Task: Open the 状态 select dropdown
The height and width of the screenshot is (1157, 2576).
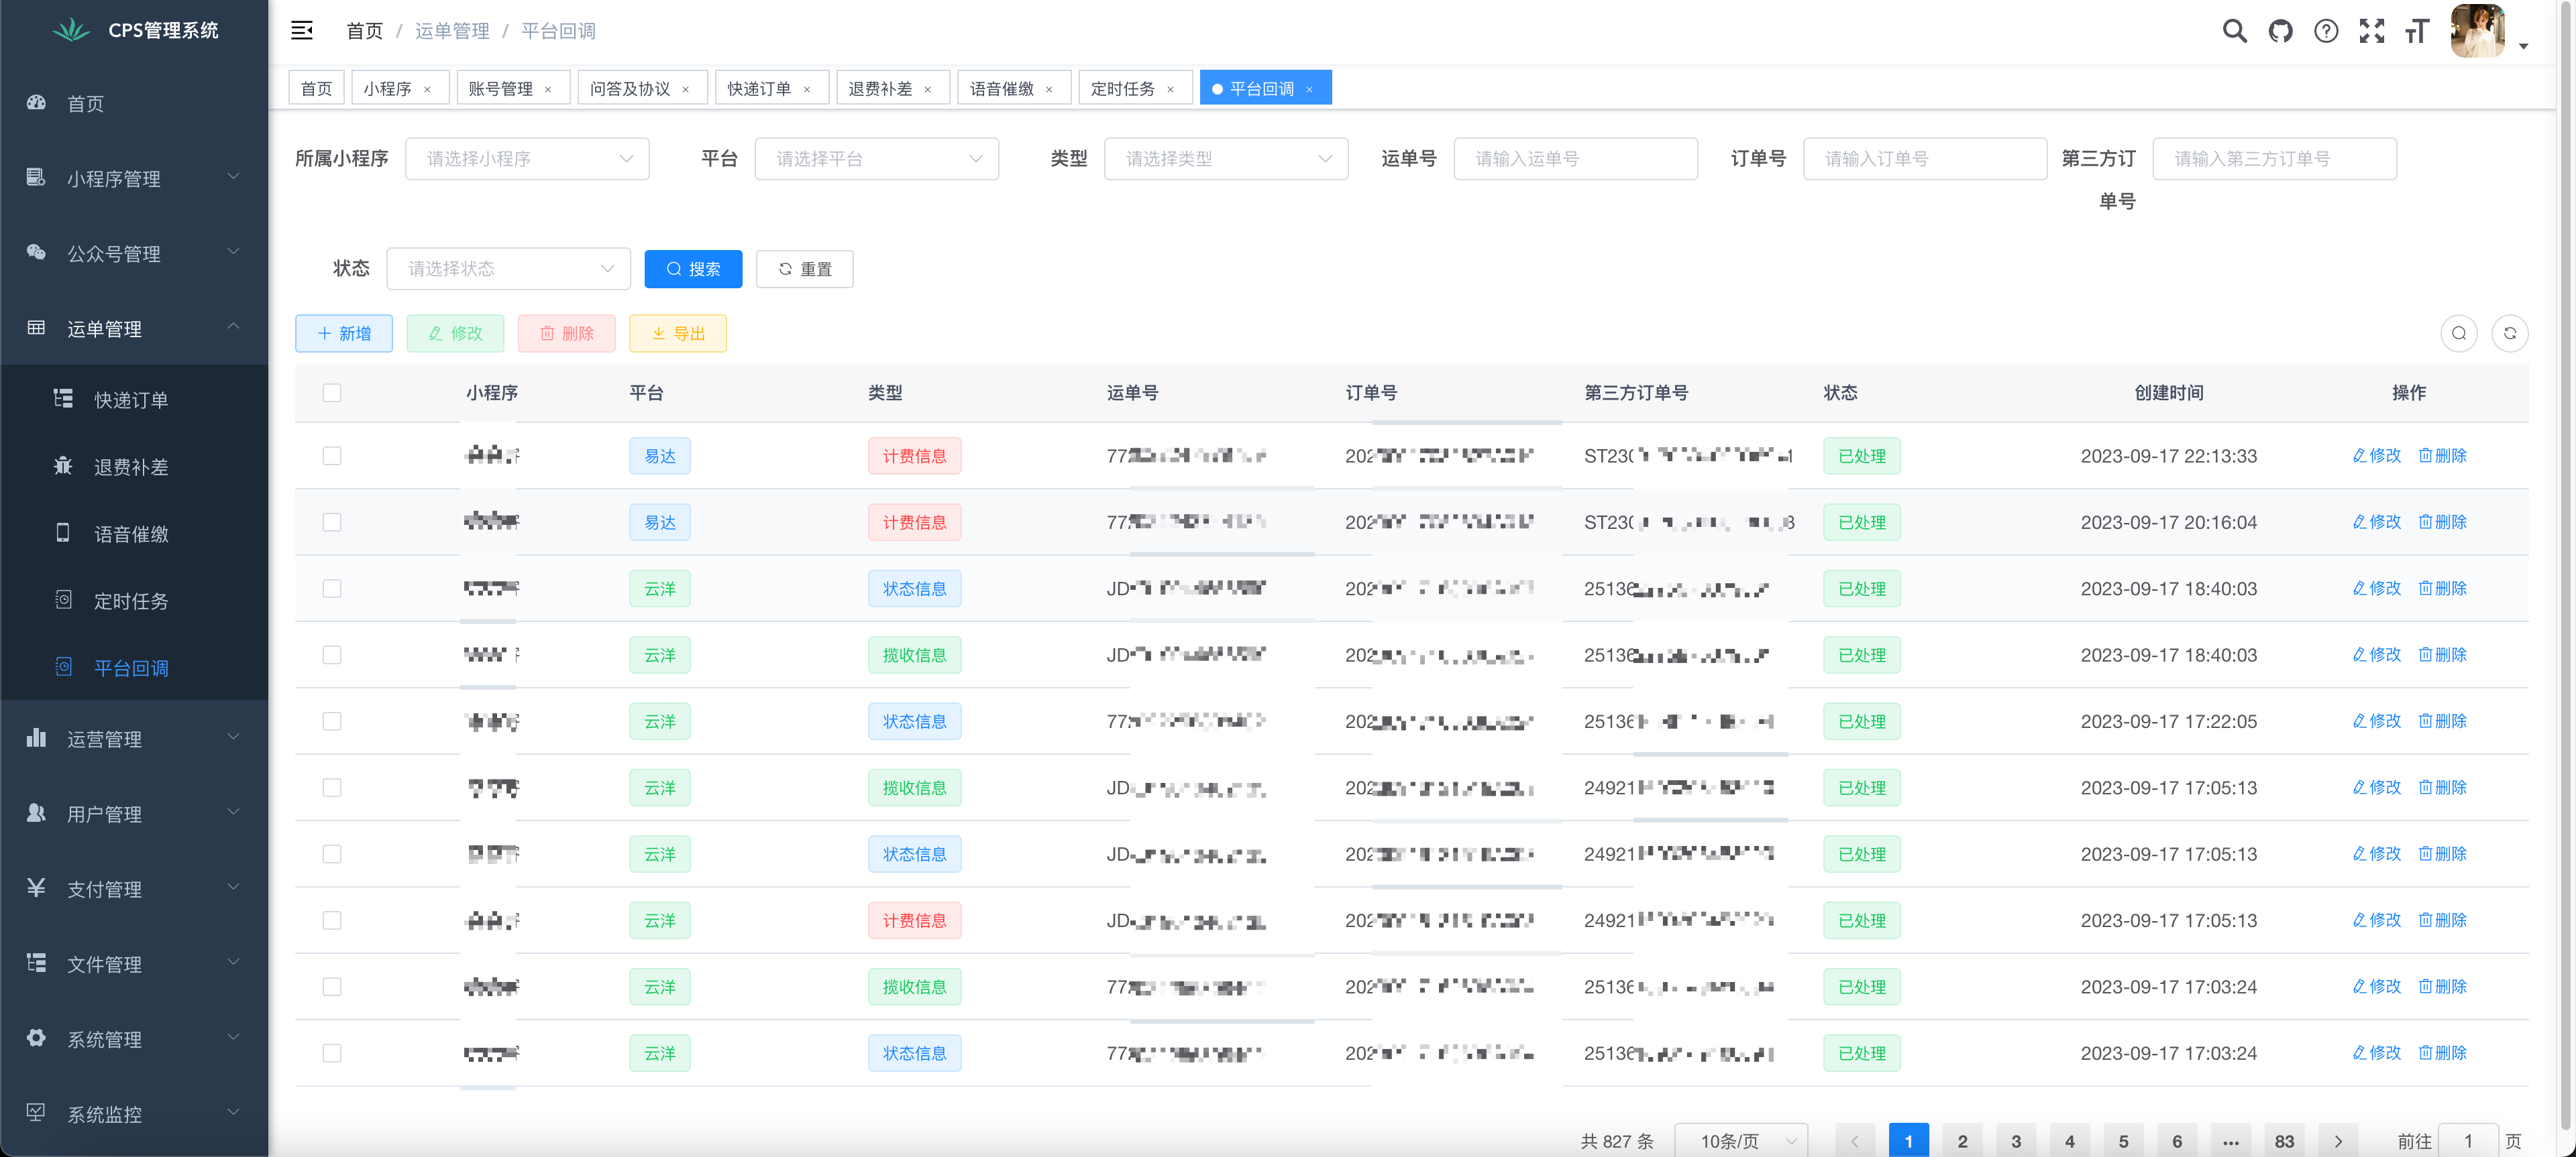Action: tap(508, 269)
